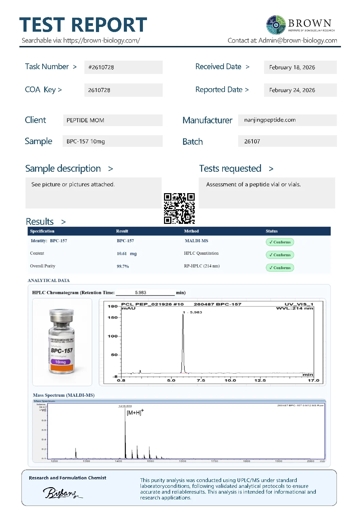Click the Status column header
Viewport: 360px width, 510px height.
272,231
